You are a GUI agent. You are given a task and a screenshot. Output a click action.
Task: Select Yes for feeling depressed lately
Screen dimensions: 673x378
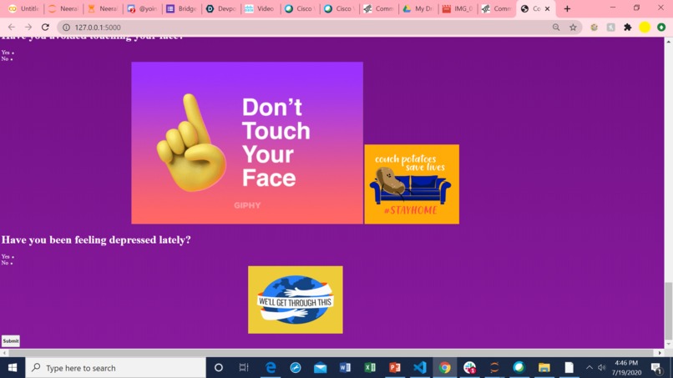[x=13, y=256]
